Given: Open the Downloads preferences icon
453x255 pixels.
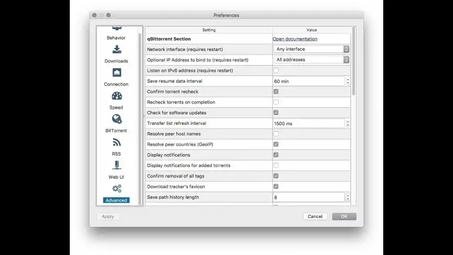Looking at the screenshot, I should (117, 49).
